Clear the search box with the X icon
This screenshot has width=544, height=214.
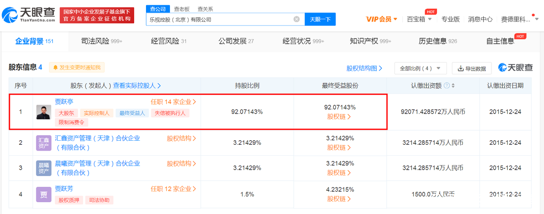[x=296, y=19]
